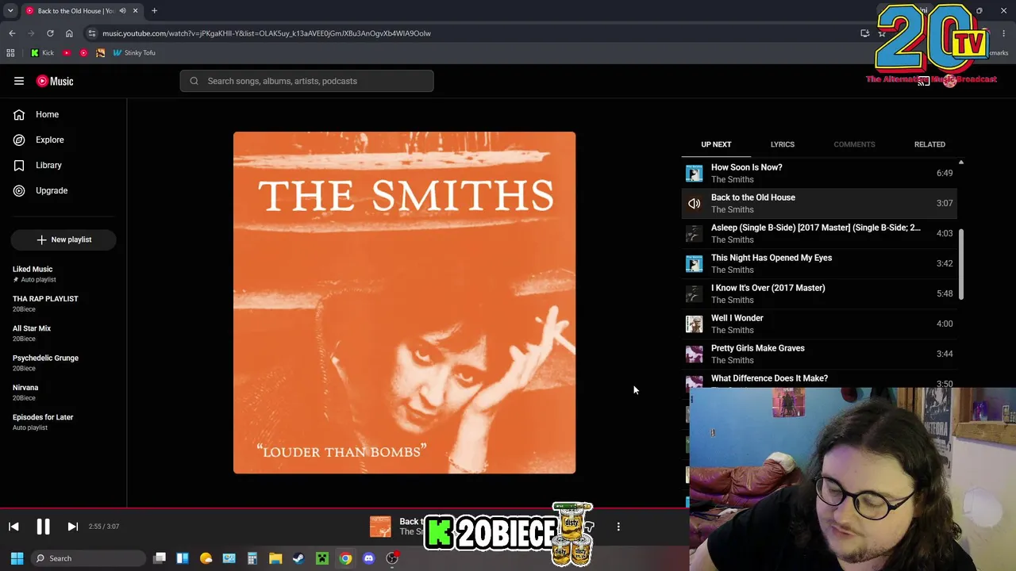Open the Kick bookmark

pos(42,53)
